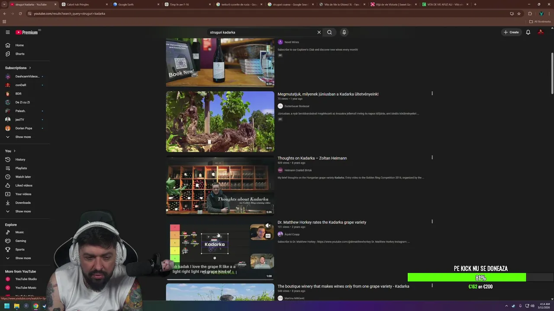
Task: Open options for Thoughts on Kadarka video
Action: [432, 158]
